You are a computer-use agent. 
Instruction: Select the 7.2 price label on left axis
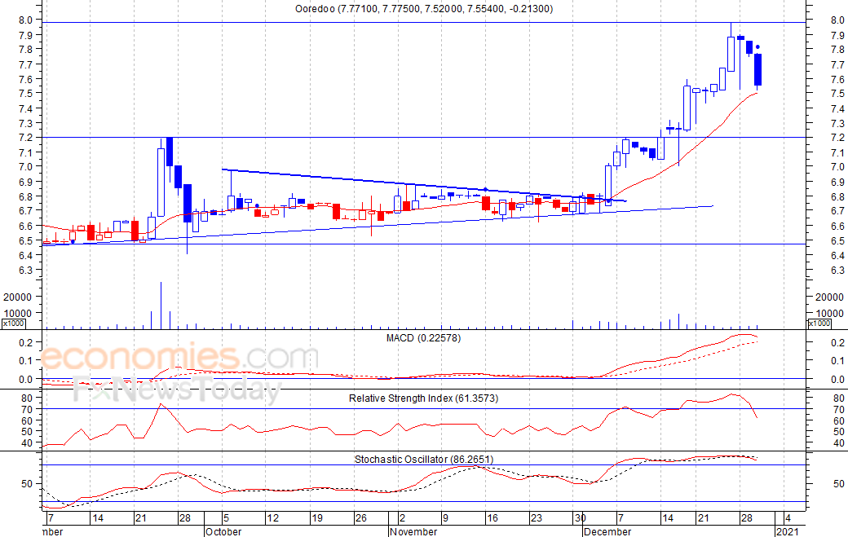click(x=26, y=138)
